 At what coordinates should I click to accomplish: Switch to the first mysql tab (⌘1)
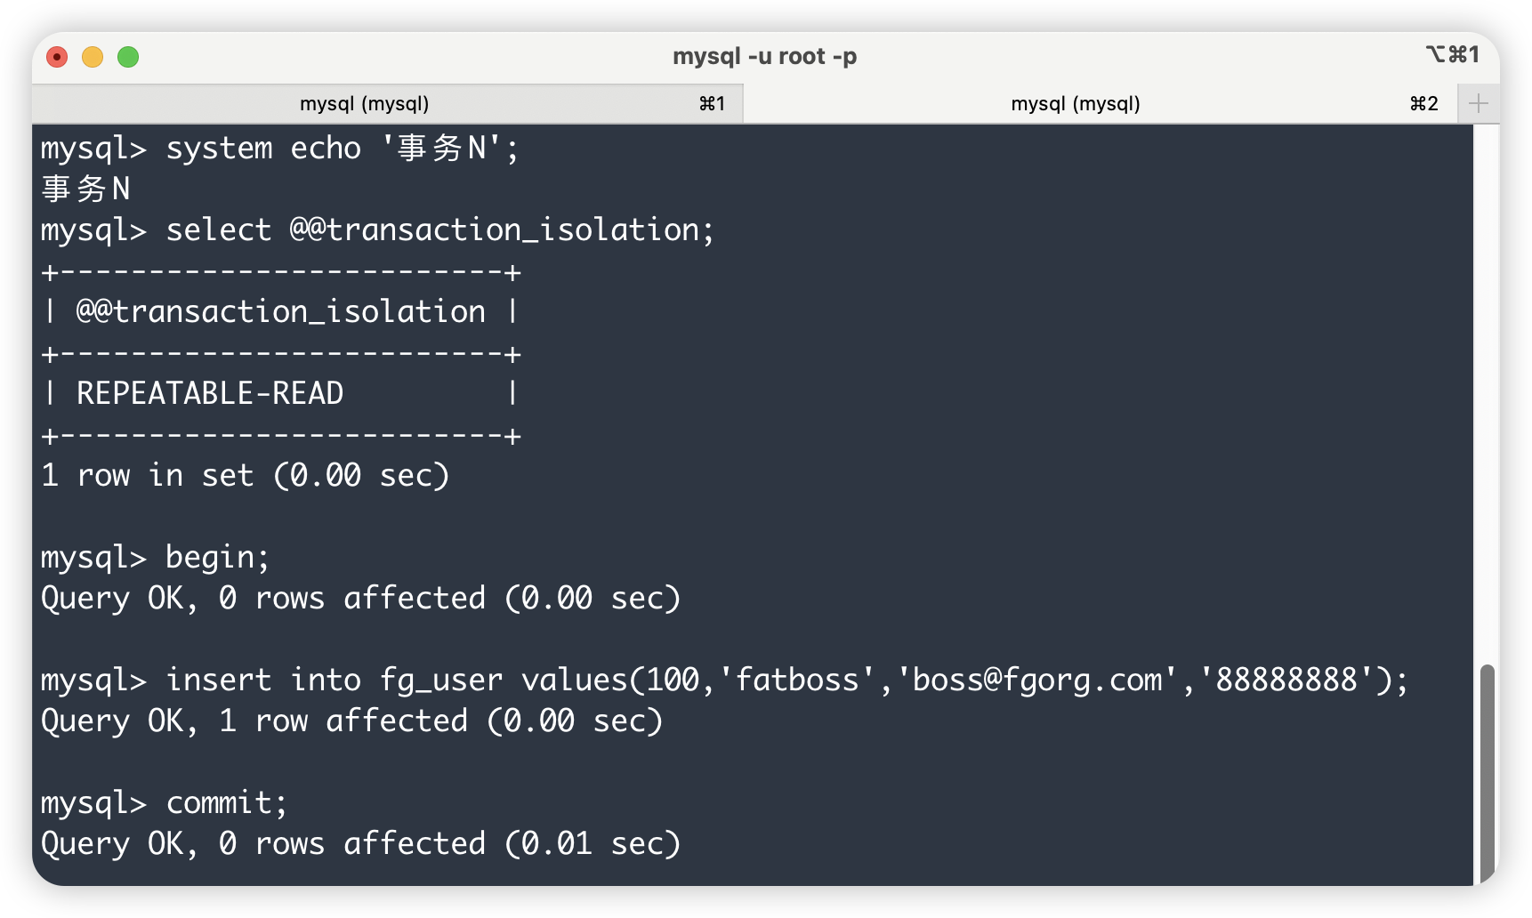click(365, 104)
